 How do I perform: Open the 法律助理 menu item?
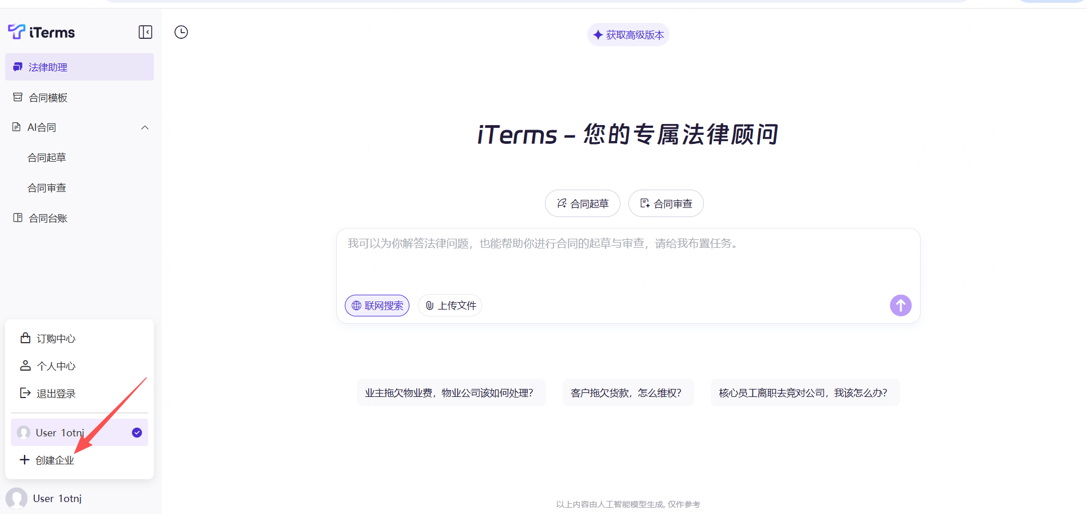tap(79, 67)
